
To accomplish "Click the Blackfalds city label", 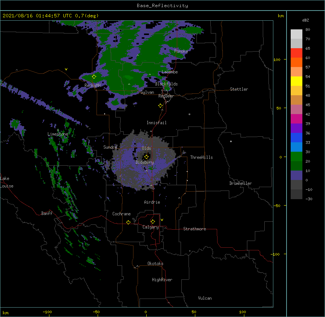I will pos(166,84).
